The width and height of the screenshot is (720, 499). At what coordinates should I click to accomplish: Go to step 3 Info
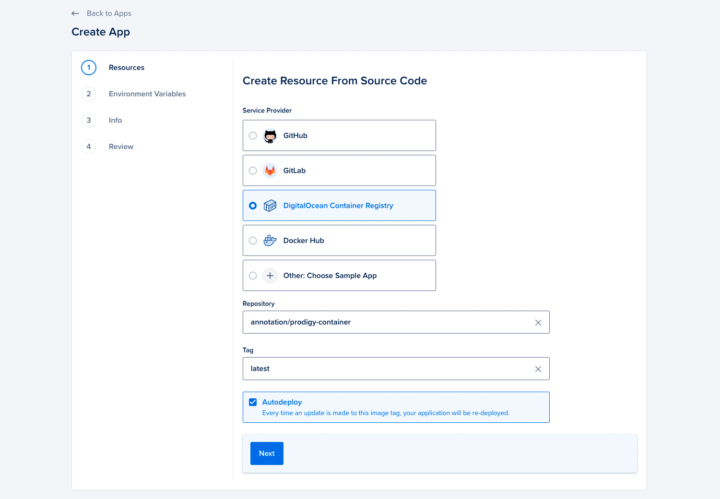tap(115, 120)
